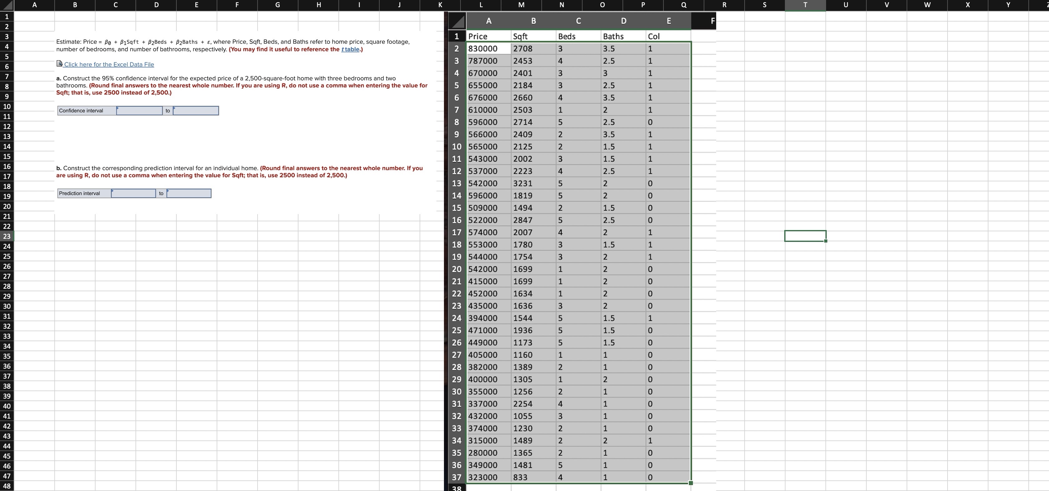Click the fill handle of selected cell T23

(x=825, y=241)
